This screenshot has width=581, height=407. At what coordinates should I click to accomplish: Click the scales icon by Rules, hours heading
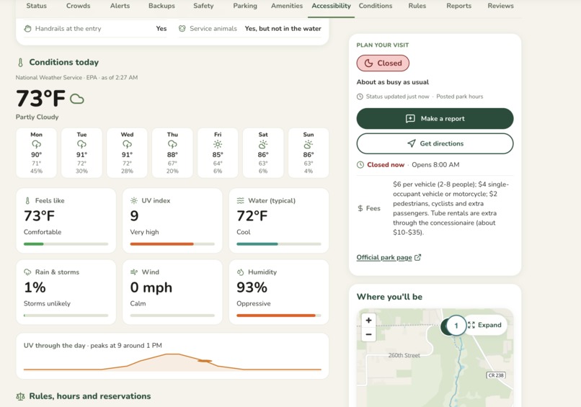pyautogui.click(x=20, y=397)
